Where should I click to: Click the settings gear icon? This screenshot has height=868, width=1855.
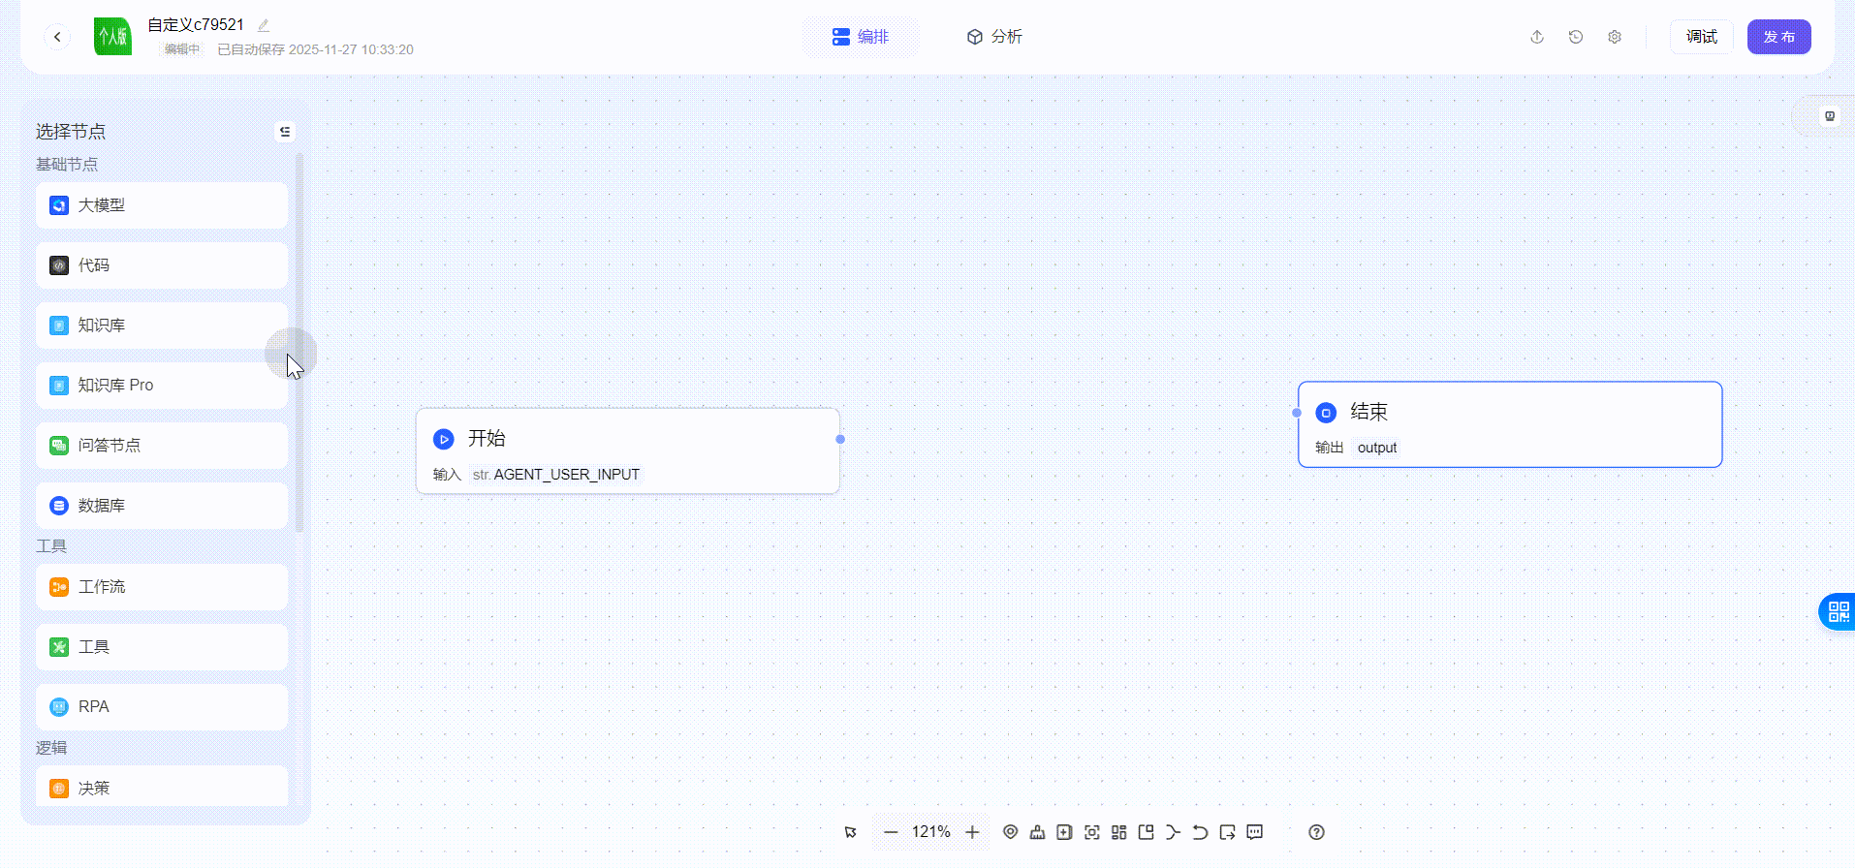click(1615, 37)
